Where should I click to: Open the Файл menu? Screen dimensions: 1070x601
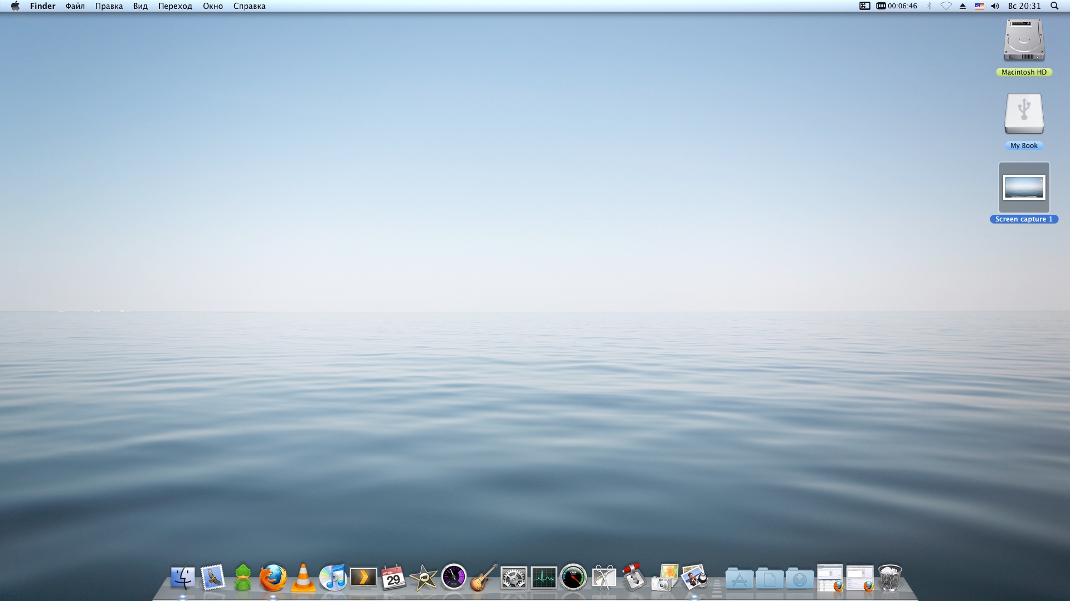coord(75,6)
